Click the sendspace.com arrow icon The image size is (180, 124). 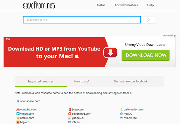(x=18, y=101)
